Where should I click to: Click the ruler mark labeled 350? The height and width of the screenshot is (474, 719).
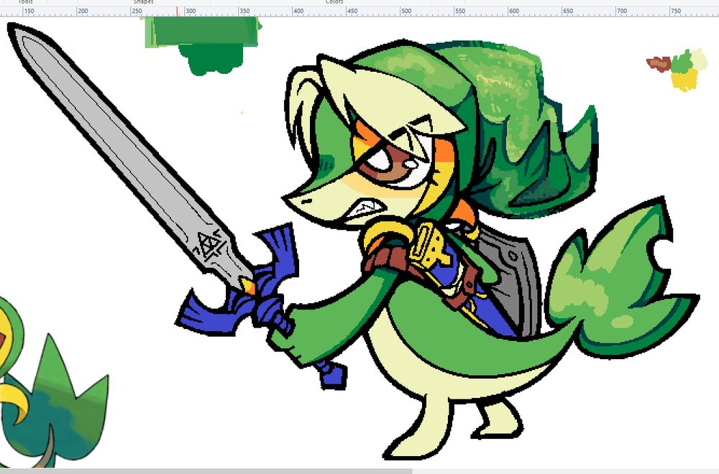244,11
